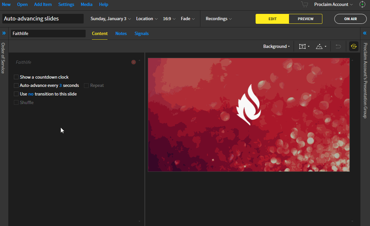Click the undo arrow icon

tap(338, 47)
